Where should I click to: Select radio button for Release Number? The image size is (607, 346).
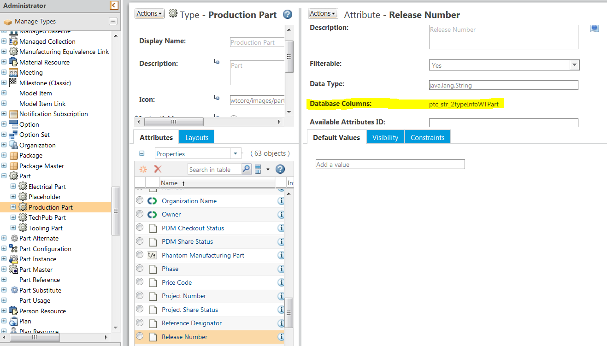click(140, 336)
